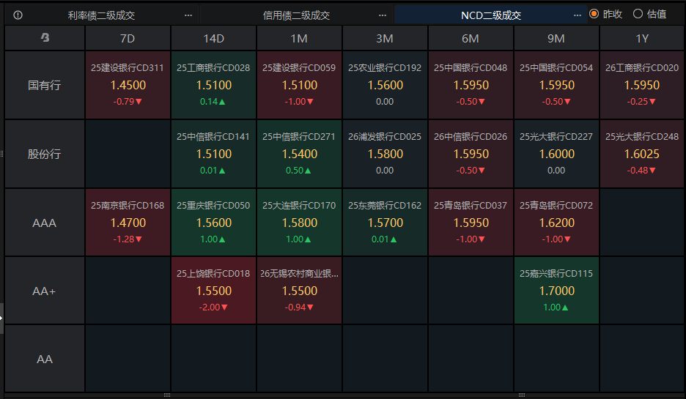Open the 25建设银行CD059 cell
Screen dimensions: 686x399
click(x=299, y=85)
